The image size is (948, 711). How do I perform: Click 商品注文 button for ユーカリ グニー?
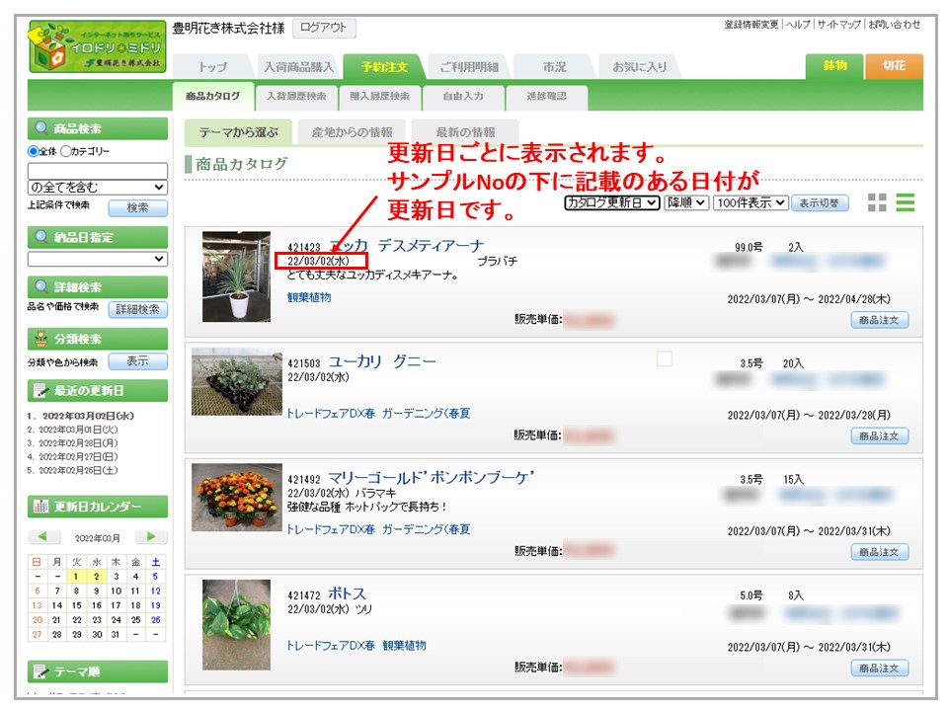point(879,435)
